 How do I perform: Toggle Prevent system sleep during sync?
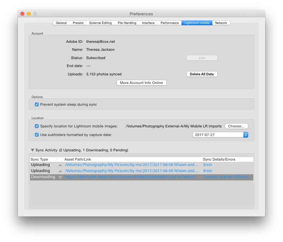[37, 104]
